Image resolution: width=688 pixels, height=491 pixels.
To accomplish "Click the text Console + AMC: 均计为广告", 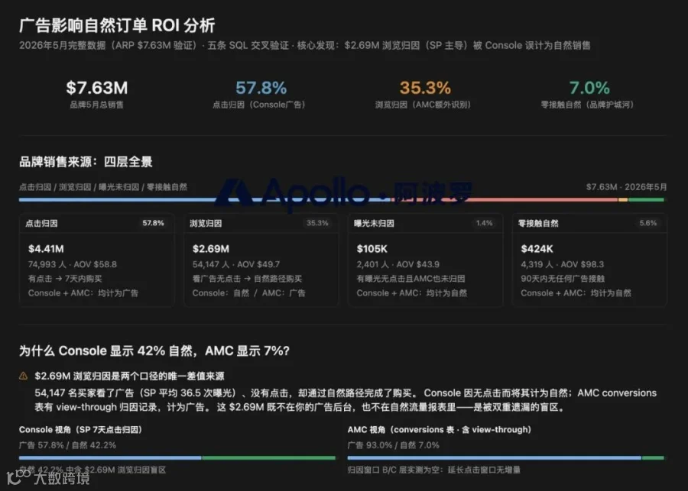I will 83,293.
